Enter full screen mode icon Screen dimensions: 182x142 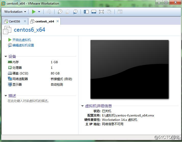[101, 12]
